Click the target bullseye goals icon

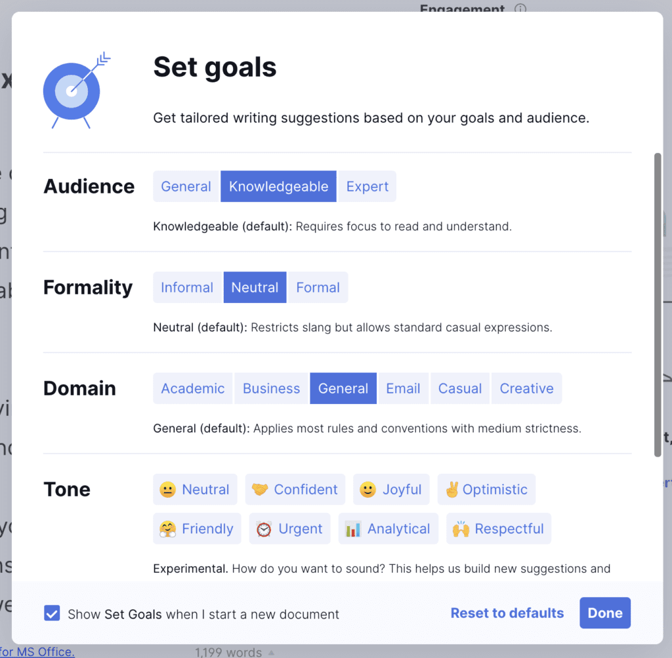pos(76,91)
